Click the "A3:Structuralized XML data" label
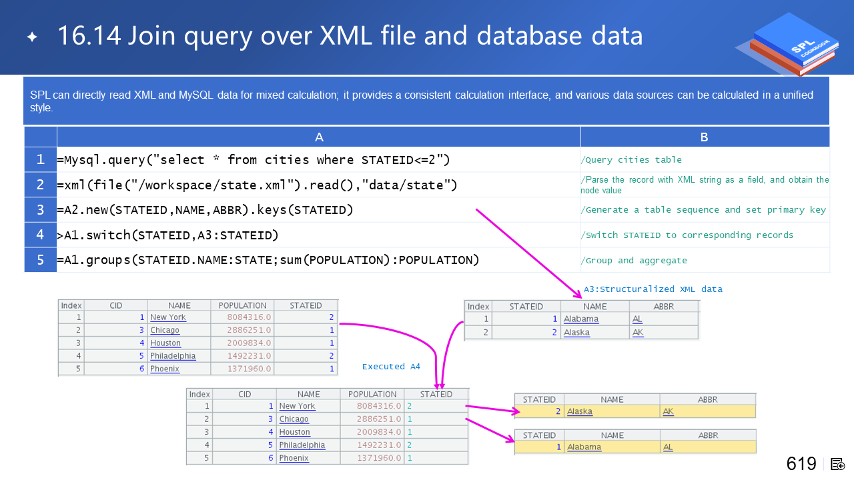The width and height of the screenshot is (854, 480). pos(653,289)
